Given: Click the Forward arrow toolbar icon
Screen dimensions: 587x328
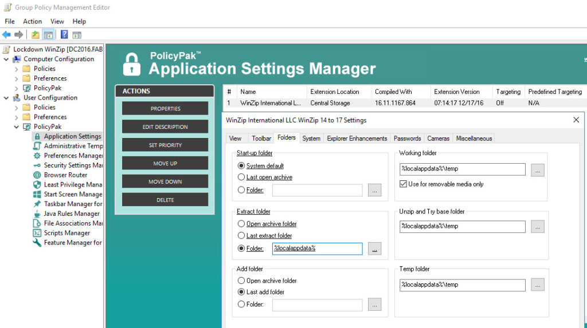Looking at the screenshot, I should [x=19, y=35].
